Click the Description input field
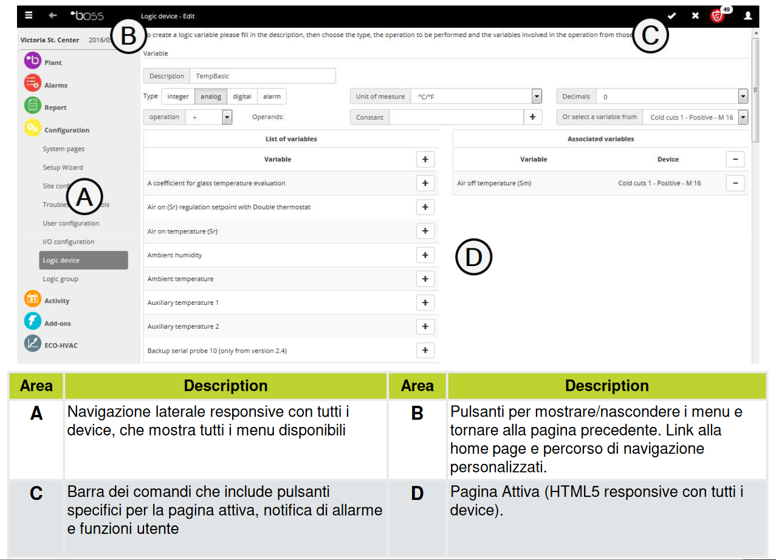Image resolution: width=776 pixels, height=560 pixels. pyautogui.click(x=263, y=76)
